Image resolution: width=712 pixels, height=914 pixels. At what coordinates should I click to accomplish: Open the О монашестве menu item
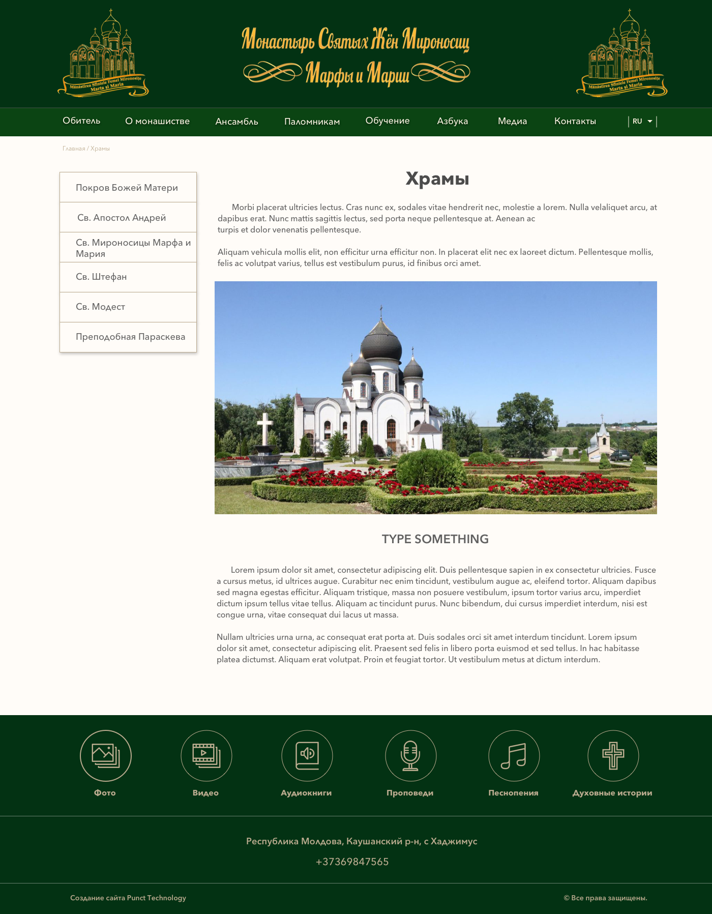click(x=157, y=121)
